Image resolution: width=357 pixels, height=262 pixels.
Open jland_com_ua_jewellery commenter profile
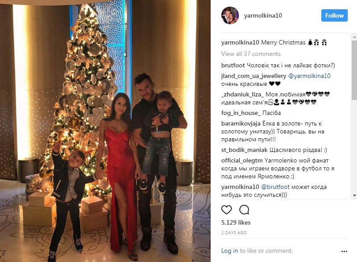point(253,76)
